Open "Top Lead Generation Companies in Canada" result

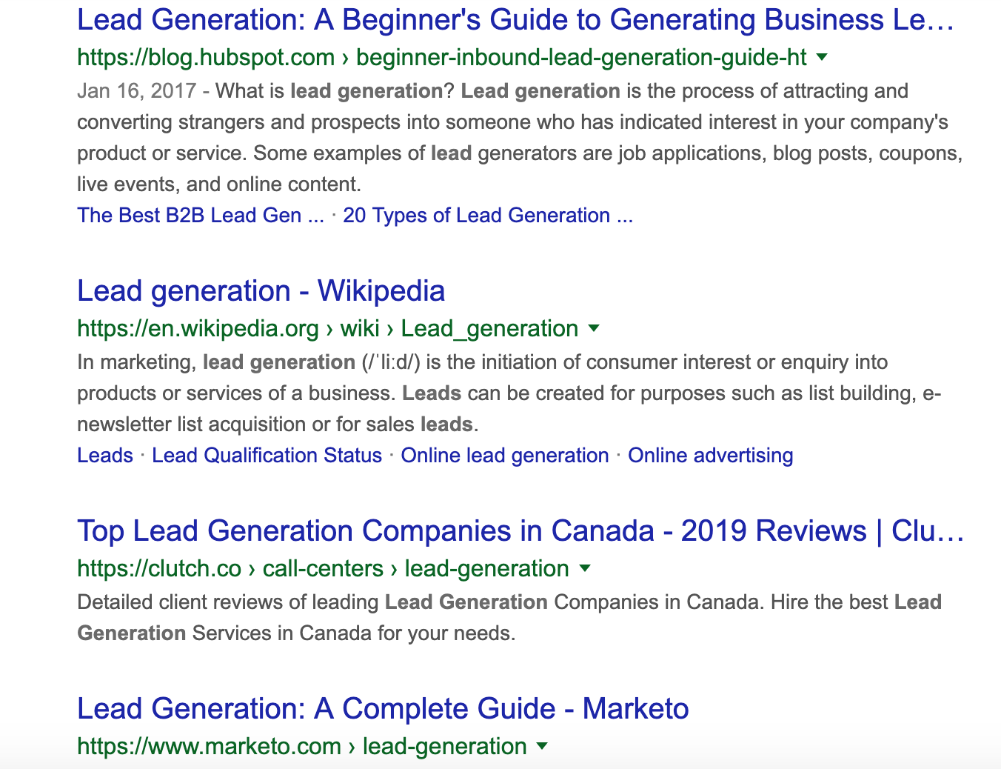click(520, 531)
